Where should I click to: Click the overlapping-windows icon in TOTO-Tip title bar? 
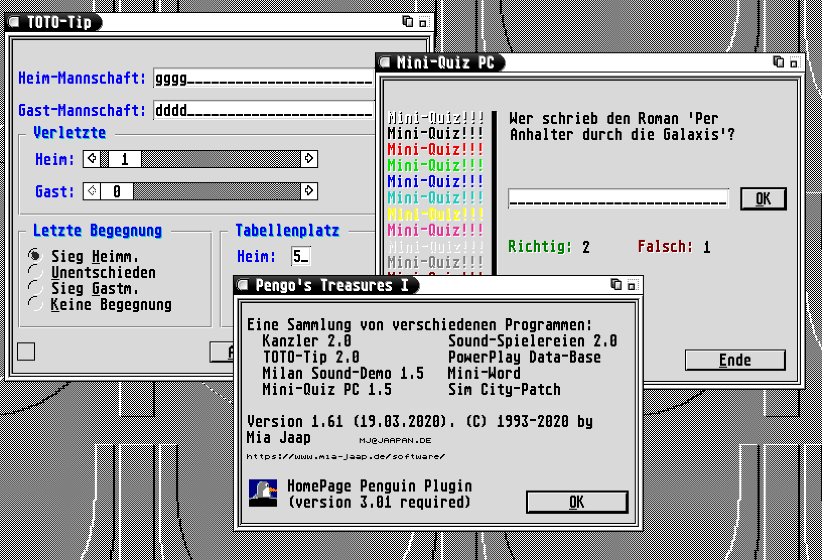(407, 22)
